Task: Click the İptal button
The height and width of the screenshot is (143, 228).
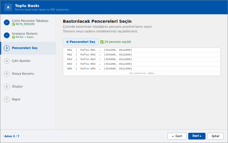Action: click(x=215, y=136)
